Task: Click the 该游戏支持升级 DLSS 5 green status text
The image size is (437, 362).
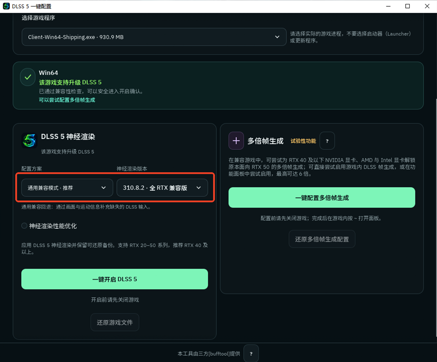Action: (x=70, y=82)
